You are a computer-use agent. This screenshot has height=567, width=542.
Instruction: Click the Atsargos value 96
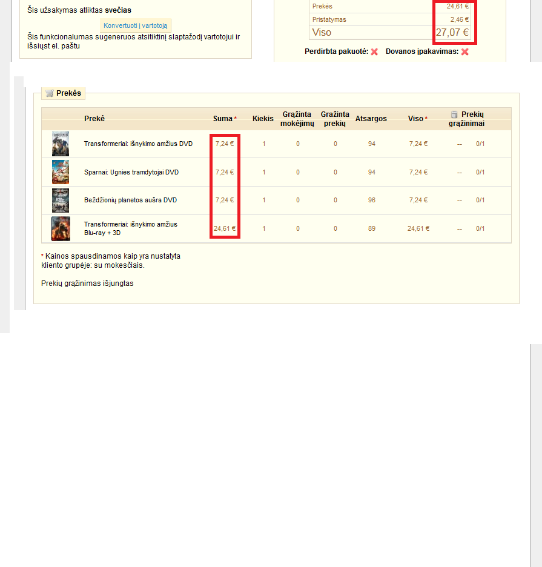point(372,200)
